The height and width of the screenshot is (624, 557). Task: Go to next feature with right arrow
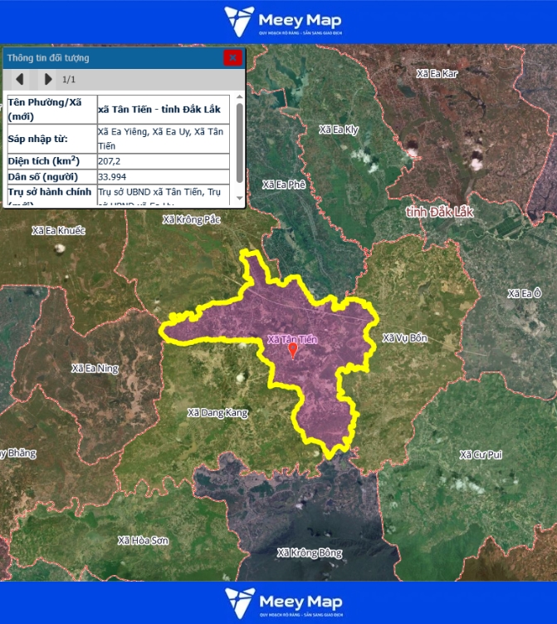(x=47, y=80)
